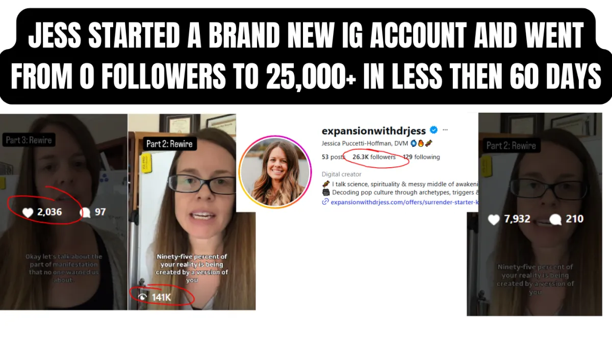
Task: Click the Part 2: Rewire label on middle video
Action: coord(169,144)
